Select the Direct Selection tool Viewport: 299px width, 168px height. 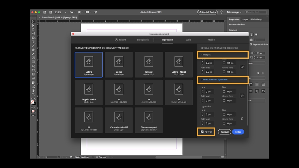pyautogui.click(x=33, y=26)
